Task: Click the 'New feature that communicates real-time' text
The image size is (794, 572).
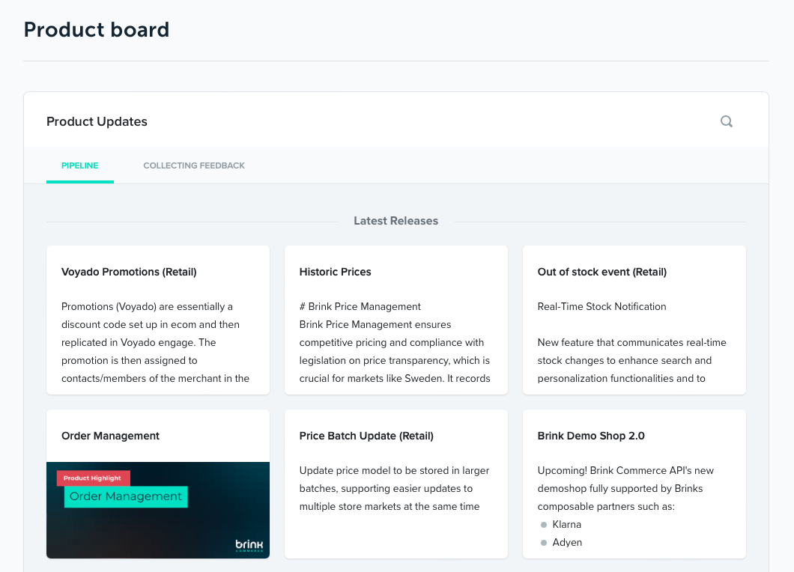Action: [632, 342]
